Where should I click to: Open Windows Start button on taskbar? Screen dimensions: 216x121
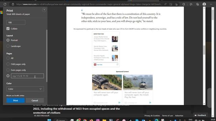[x=49, y=120]
